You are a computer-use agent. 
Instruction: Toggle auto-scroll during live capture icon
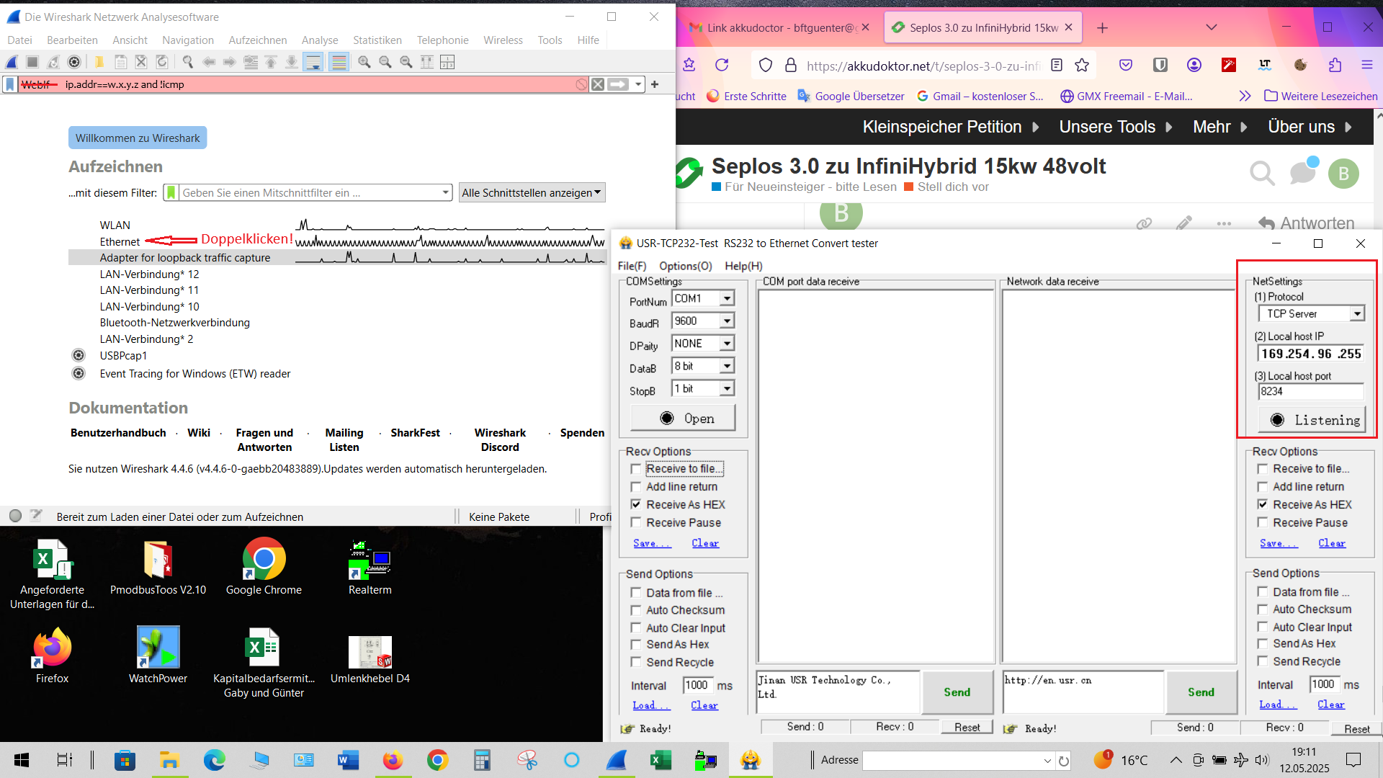click(313, 63)
